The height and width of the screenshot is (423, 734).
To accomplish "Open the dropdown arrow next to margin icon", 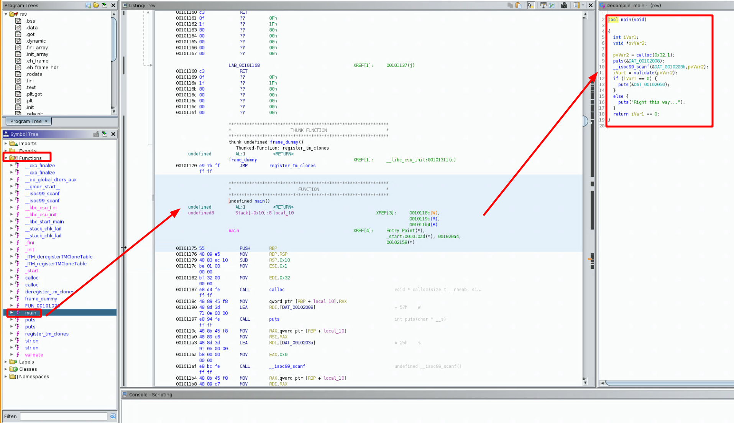I will point(583,5).
